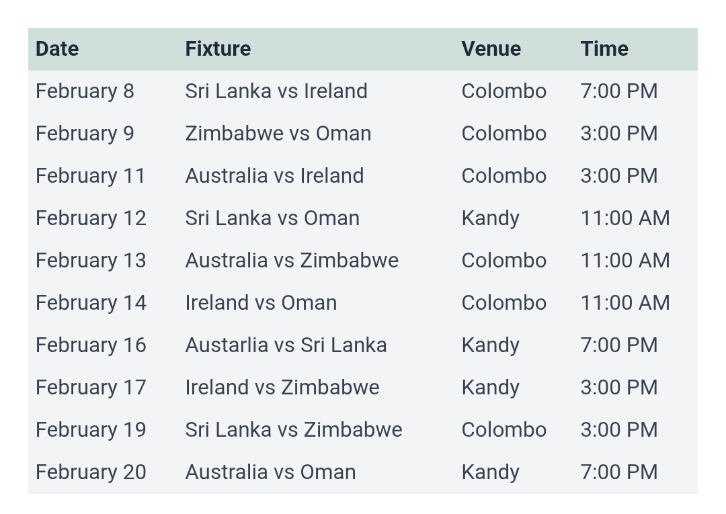
Task: Click the February 12 date cell
Action: (91, 218)
